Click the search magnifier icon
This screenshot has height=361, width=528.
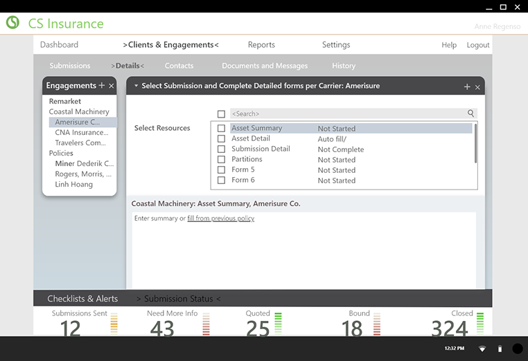click(470, 113)
